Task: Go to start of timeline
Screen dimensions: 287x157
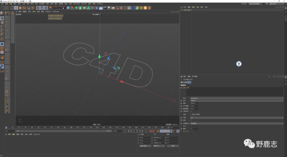Action: tap(125, 131)
